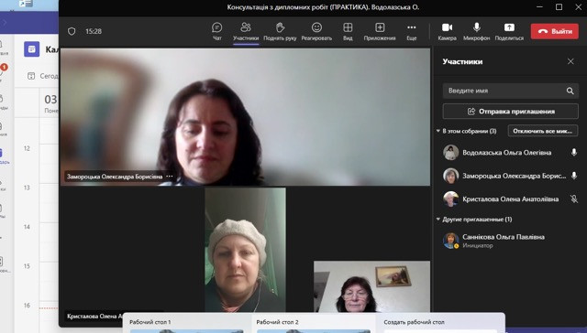Open Реагировать reactions menu
This screenshot has width=587, height=333.
point(316,31)
